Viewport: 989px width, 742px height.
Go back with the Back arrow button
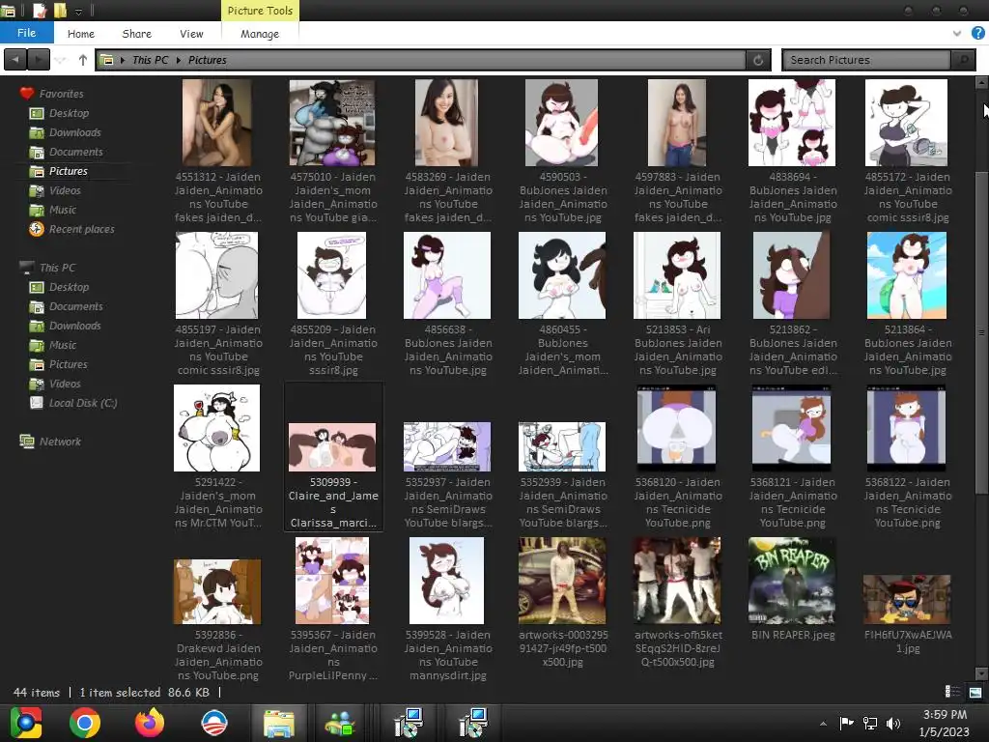15,59
